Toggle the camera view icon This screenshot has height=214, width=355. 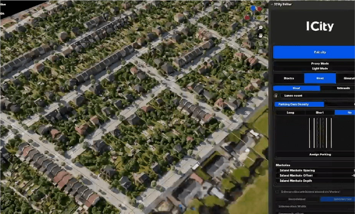[x=261, y=43]
